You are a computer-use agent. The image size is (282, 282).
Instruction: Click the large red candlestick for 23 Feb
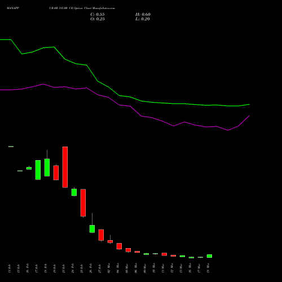[x=65, y=167]
